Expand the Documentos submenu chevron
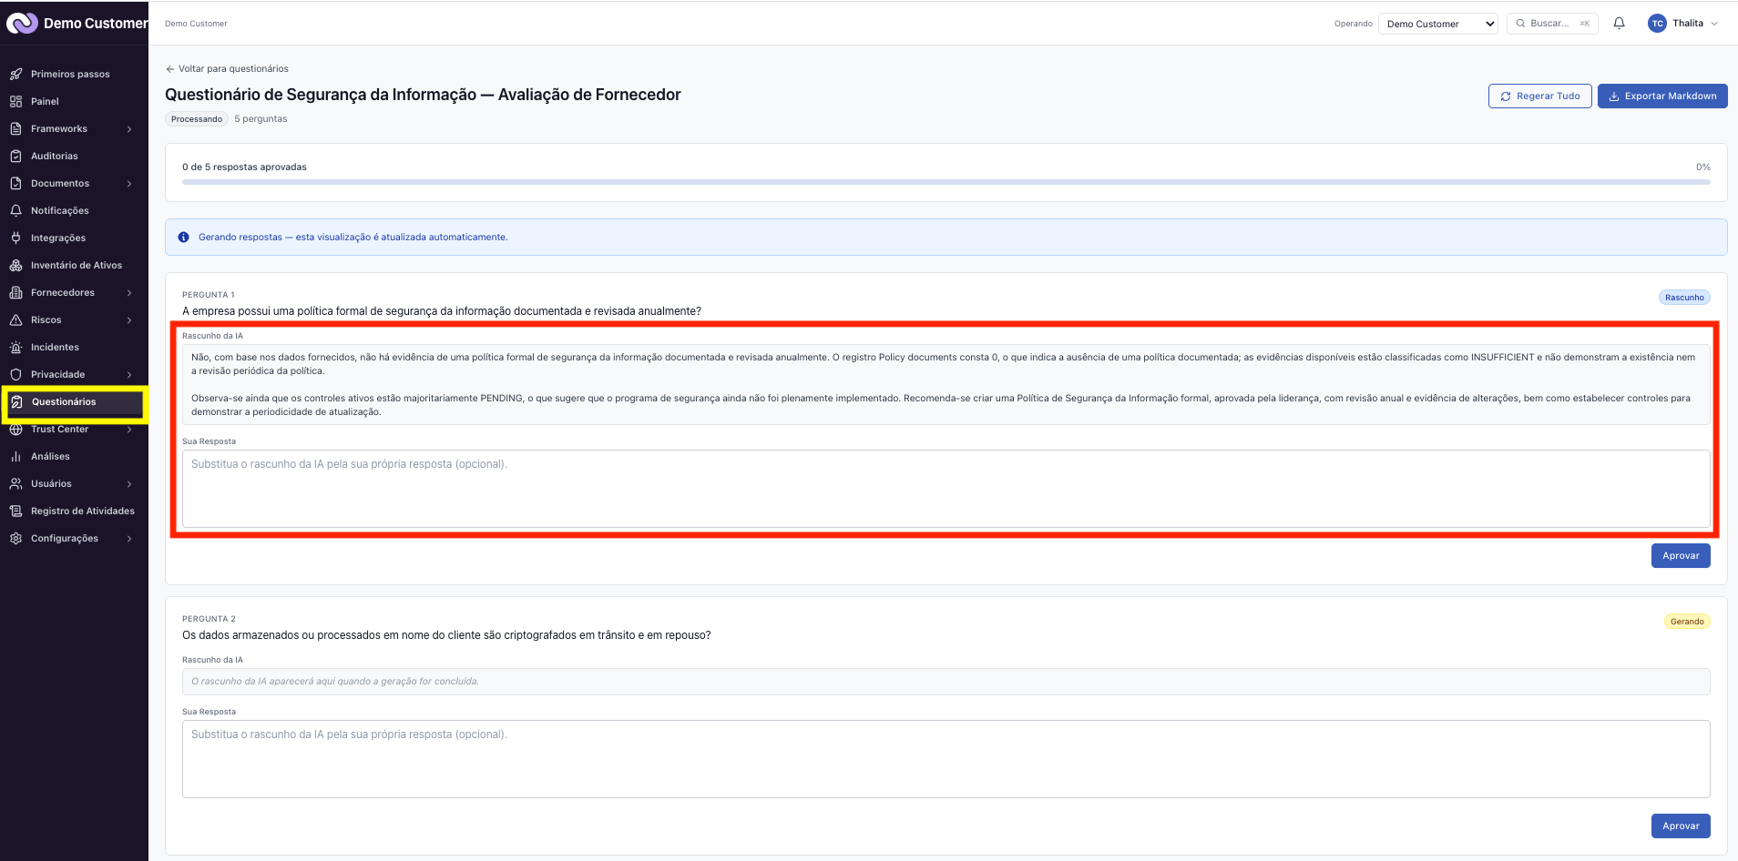This screenshot has height=861, width=1738. [x=129, y=184]
